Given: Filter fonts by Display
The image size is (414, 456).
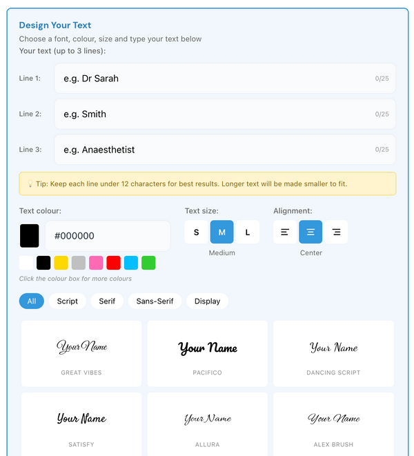Looking at the screenshot, I should [208, 301].
